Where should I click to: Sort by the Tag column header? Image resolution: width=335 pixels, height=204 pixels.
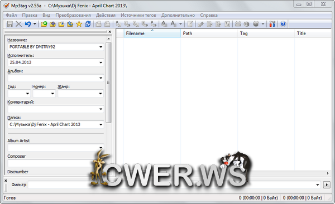point(266,33)
